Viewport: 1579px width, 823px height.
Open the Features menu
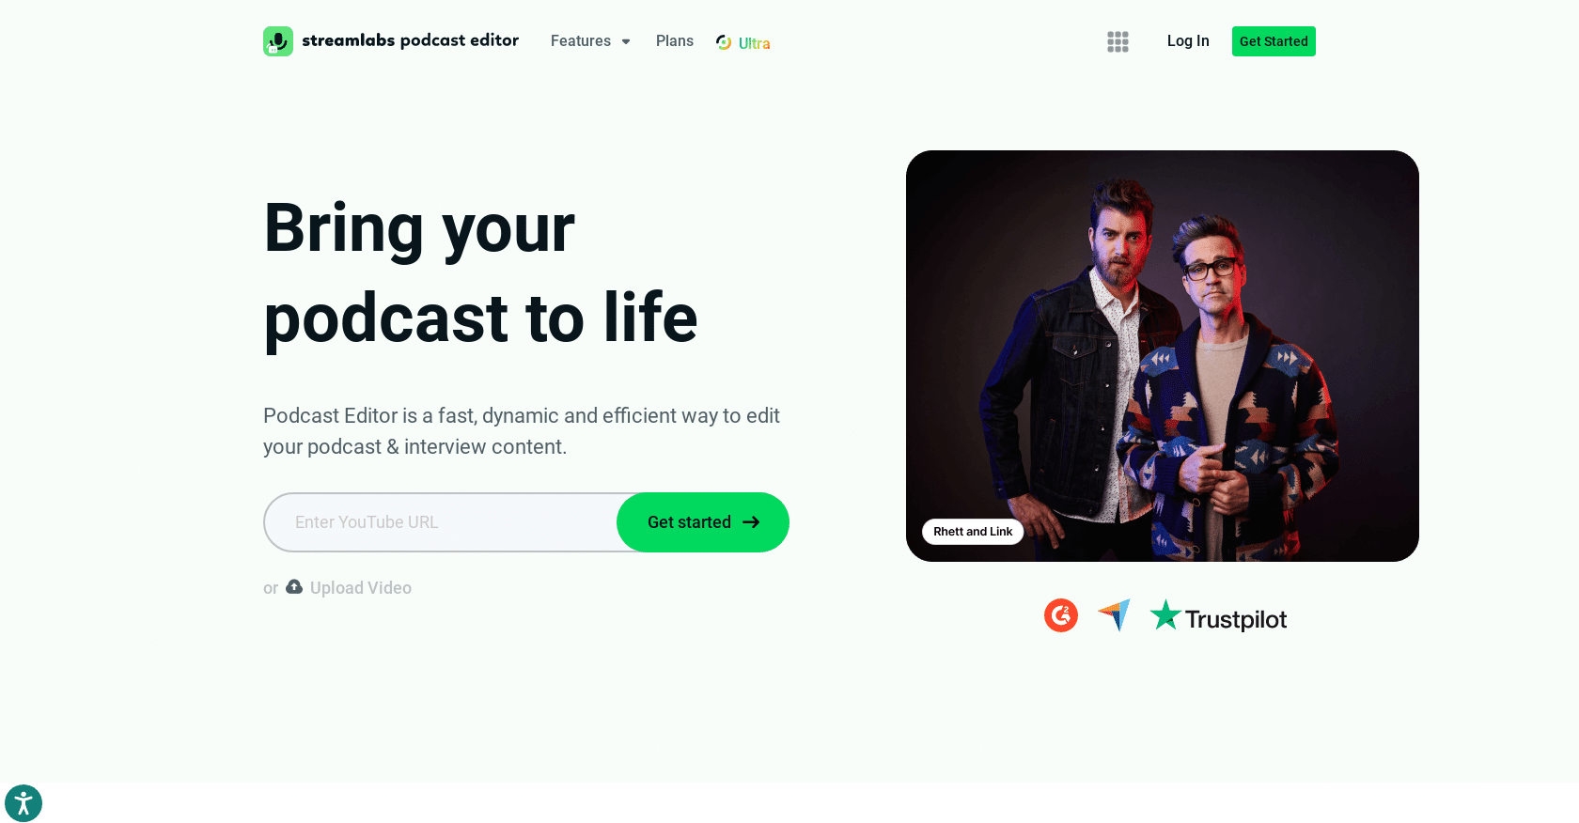coord(590,41)
